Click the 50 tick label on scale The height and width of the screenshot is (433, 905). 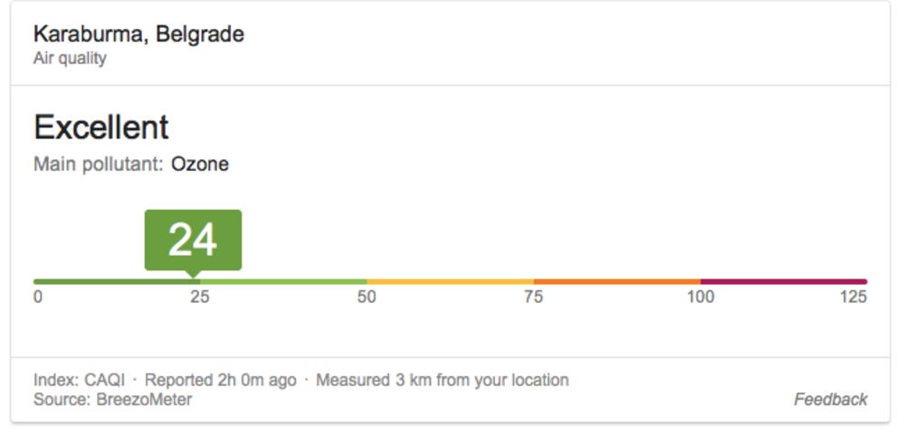pos(367,297)
